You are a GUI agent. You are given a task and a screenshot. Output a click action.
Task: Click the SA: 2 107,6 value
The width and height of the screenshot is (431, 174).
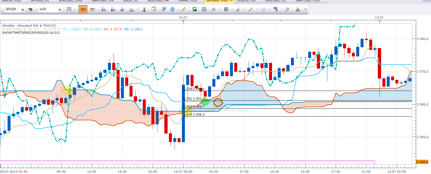pyautogui.click(x=113, y=29)
